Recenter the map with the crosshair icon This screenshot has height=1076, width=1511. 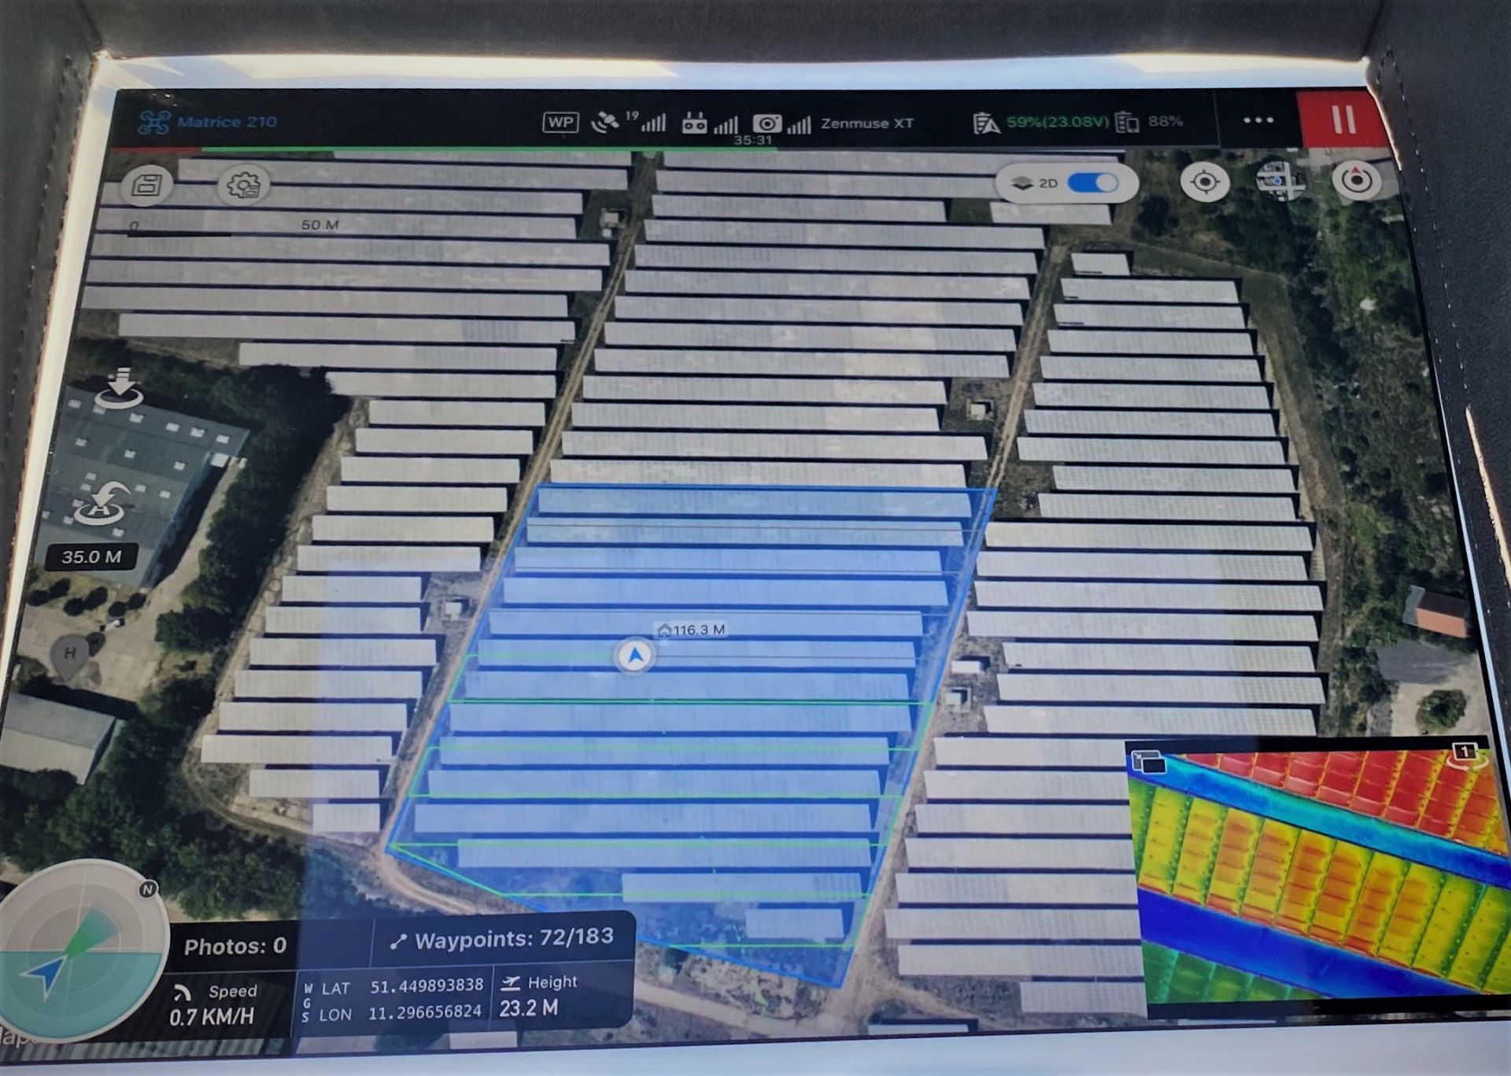coord(1204,183)
